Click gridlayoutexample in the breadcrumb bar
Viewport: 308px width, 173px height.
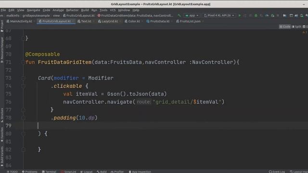click(x=36, y=15)
